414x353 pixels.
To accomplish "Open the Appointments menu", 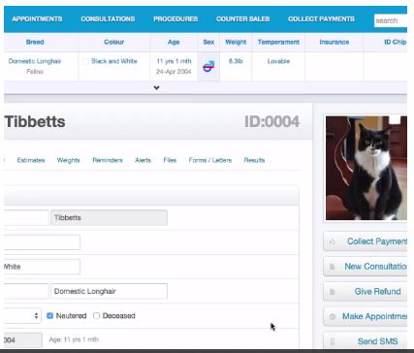I will coord(37,19).
